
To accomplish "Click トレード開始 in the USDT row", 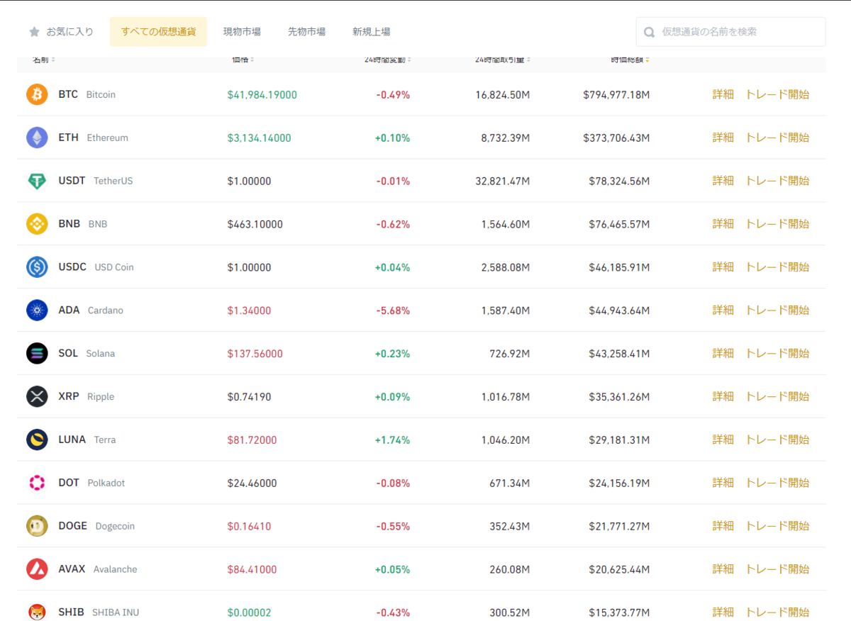I will pyautogui.click(x=777, y=181).
